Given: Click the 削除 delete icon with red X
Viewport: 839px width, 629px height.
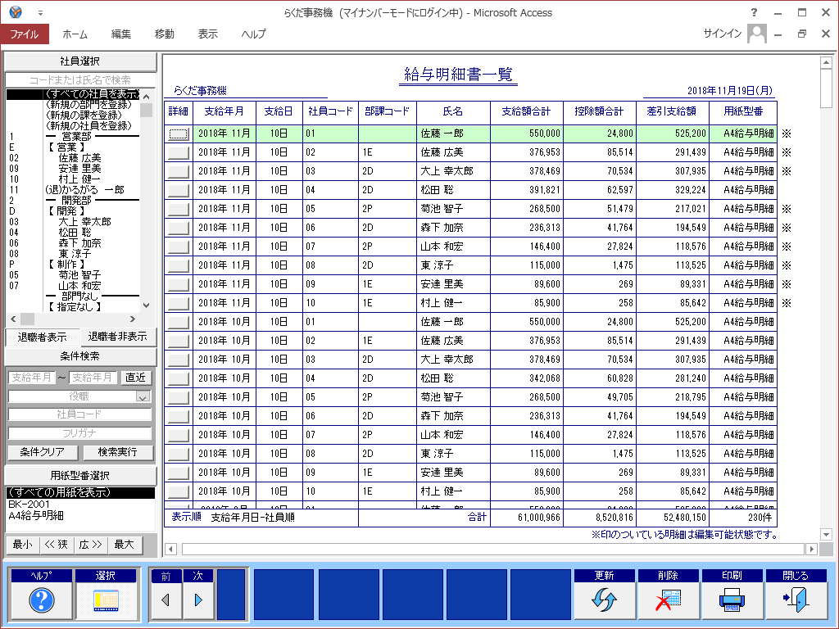Looking at the screenshot, I should pyautogui.click(x=668, y=600).
